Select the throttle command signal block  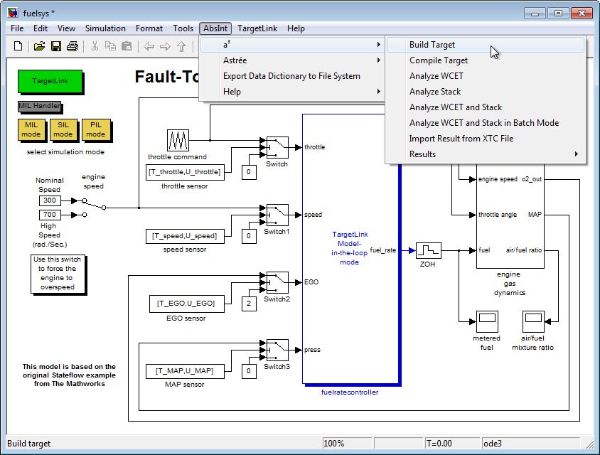click(x=178, y=141)
